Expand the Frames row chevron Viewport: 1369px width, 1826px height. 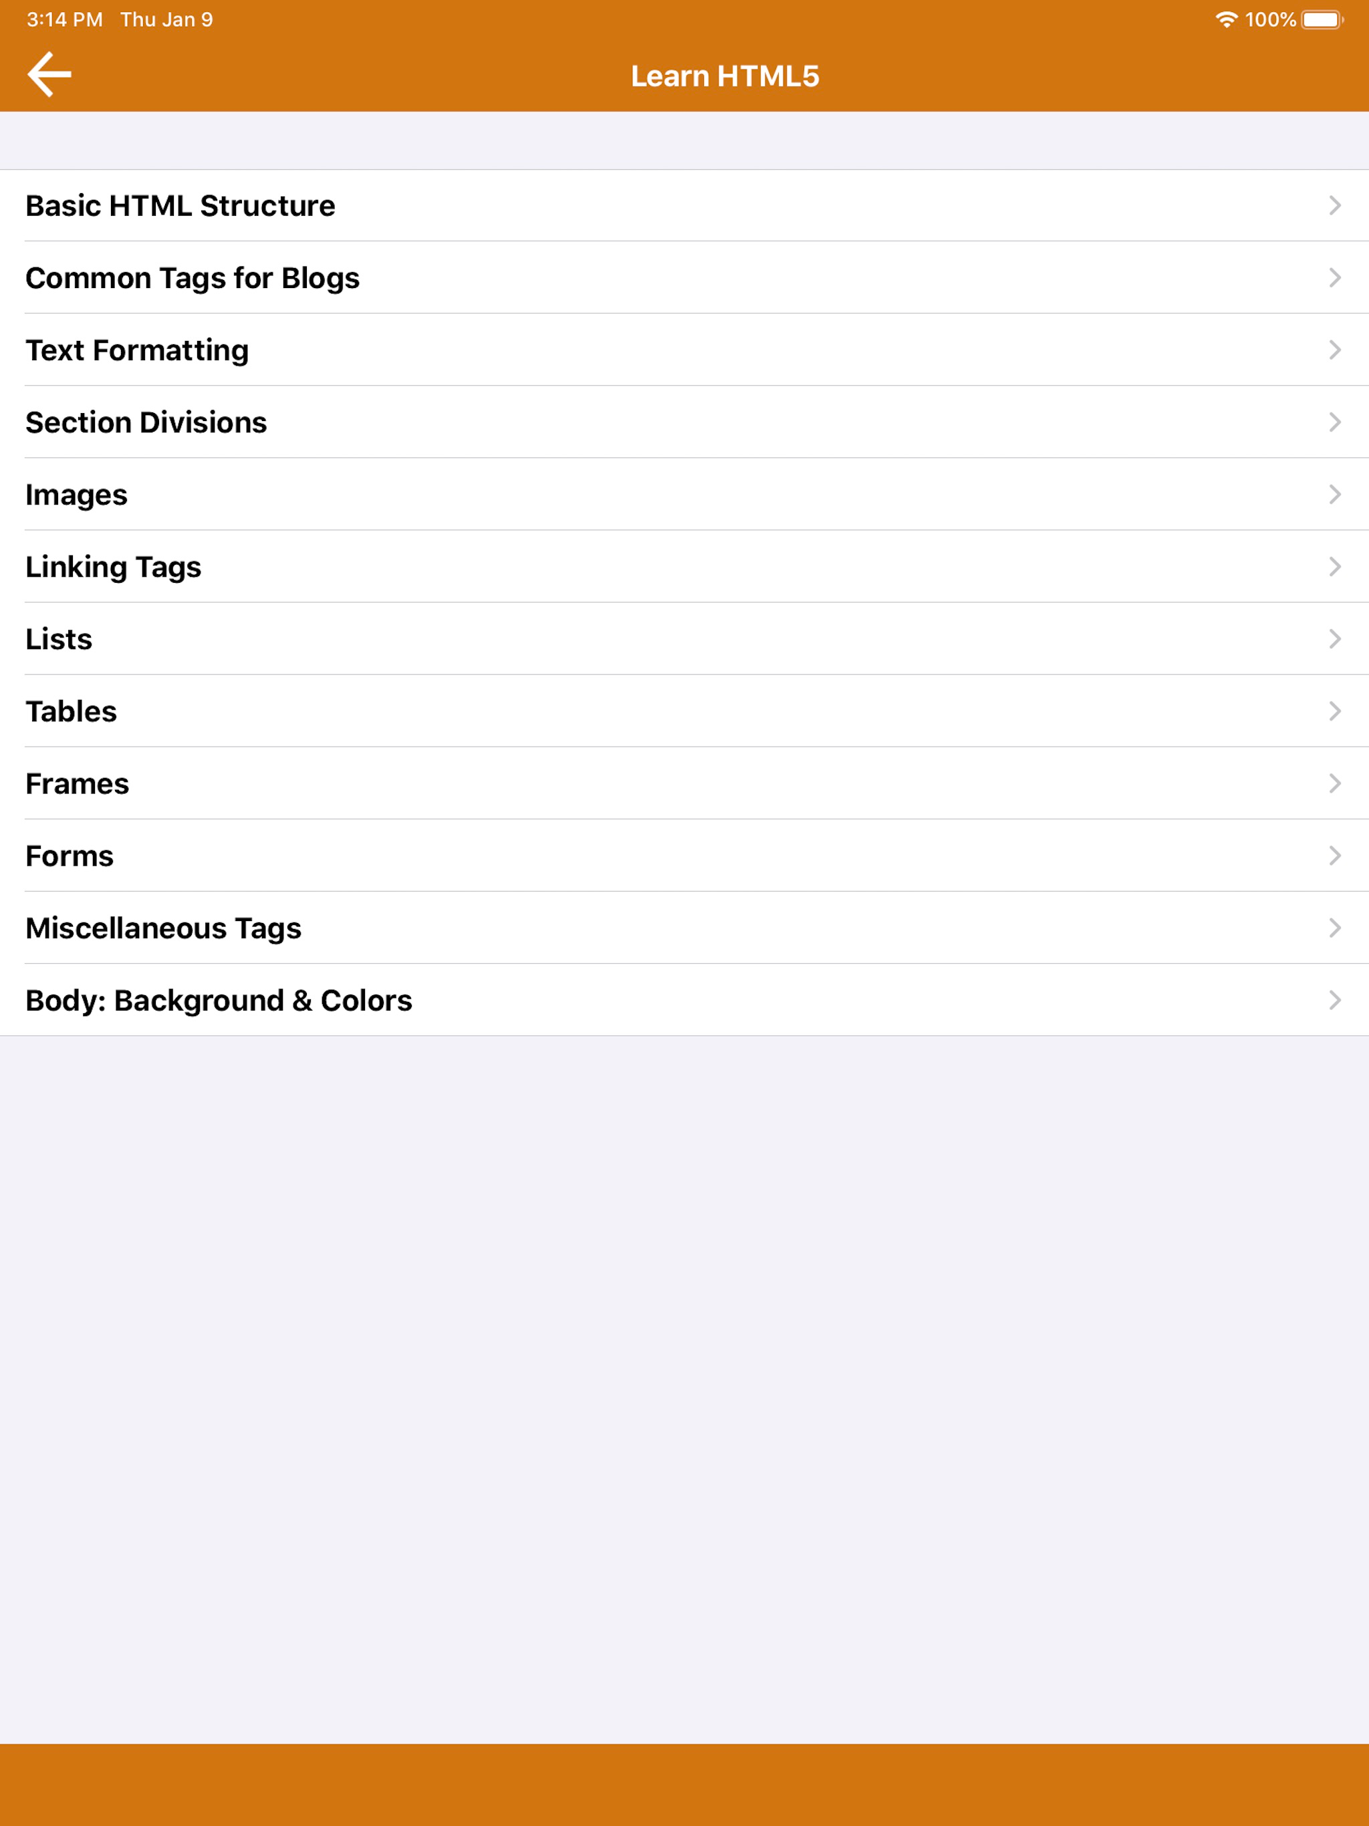click(1334, 783)
